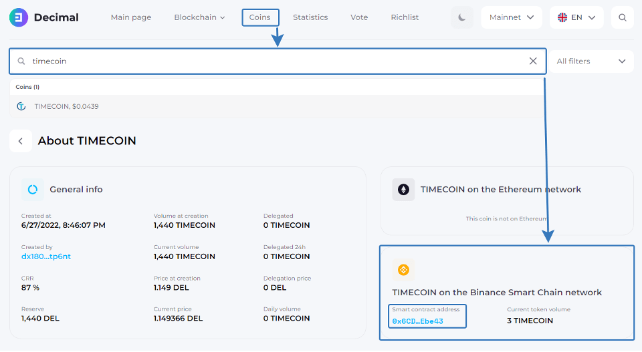
Task: Click the About TIMECOIN heading
Action: [x=87, y=141]
